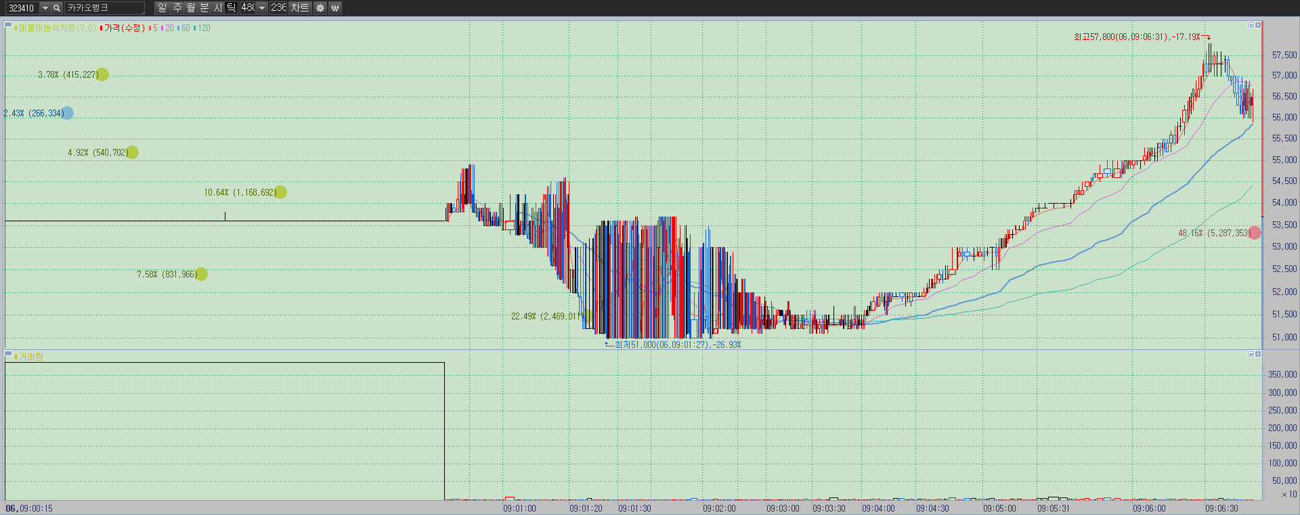The width and height of the screenshot is (1300, 515).
Task: Click the 09:04:30 time axis label
Action: coord(932,508)
